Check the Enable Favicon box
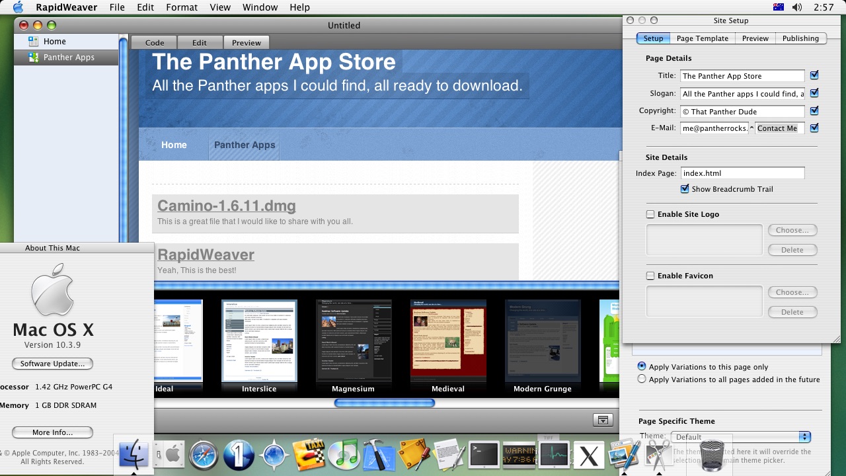 click(650, 276)
